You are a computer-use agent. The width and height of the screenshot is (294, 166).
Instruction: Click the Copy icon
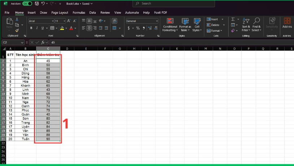tap(17, 25)
